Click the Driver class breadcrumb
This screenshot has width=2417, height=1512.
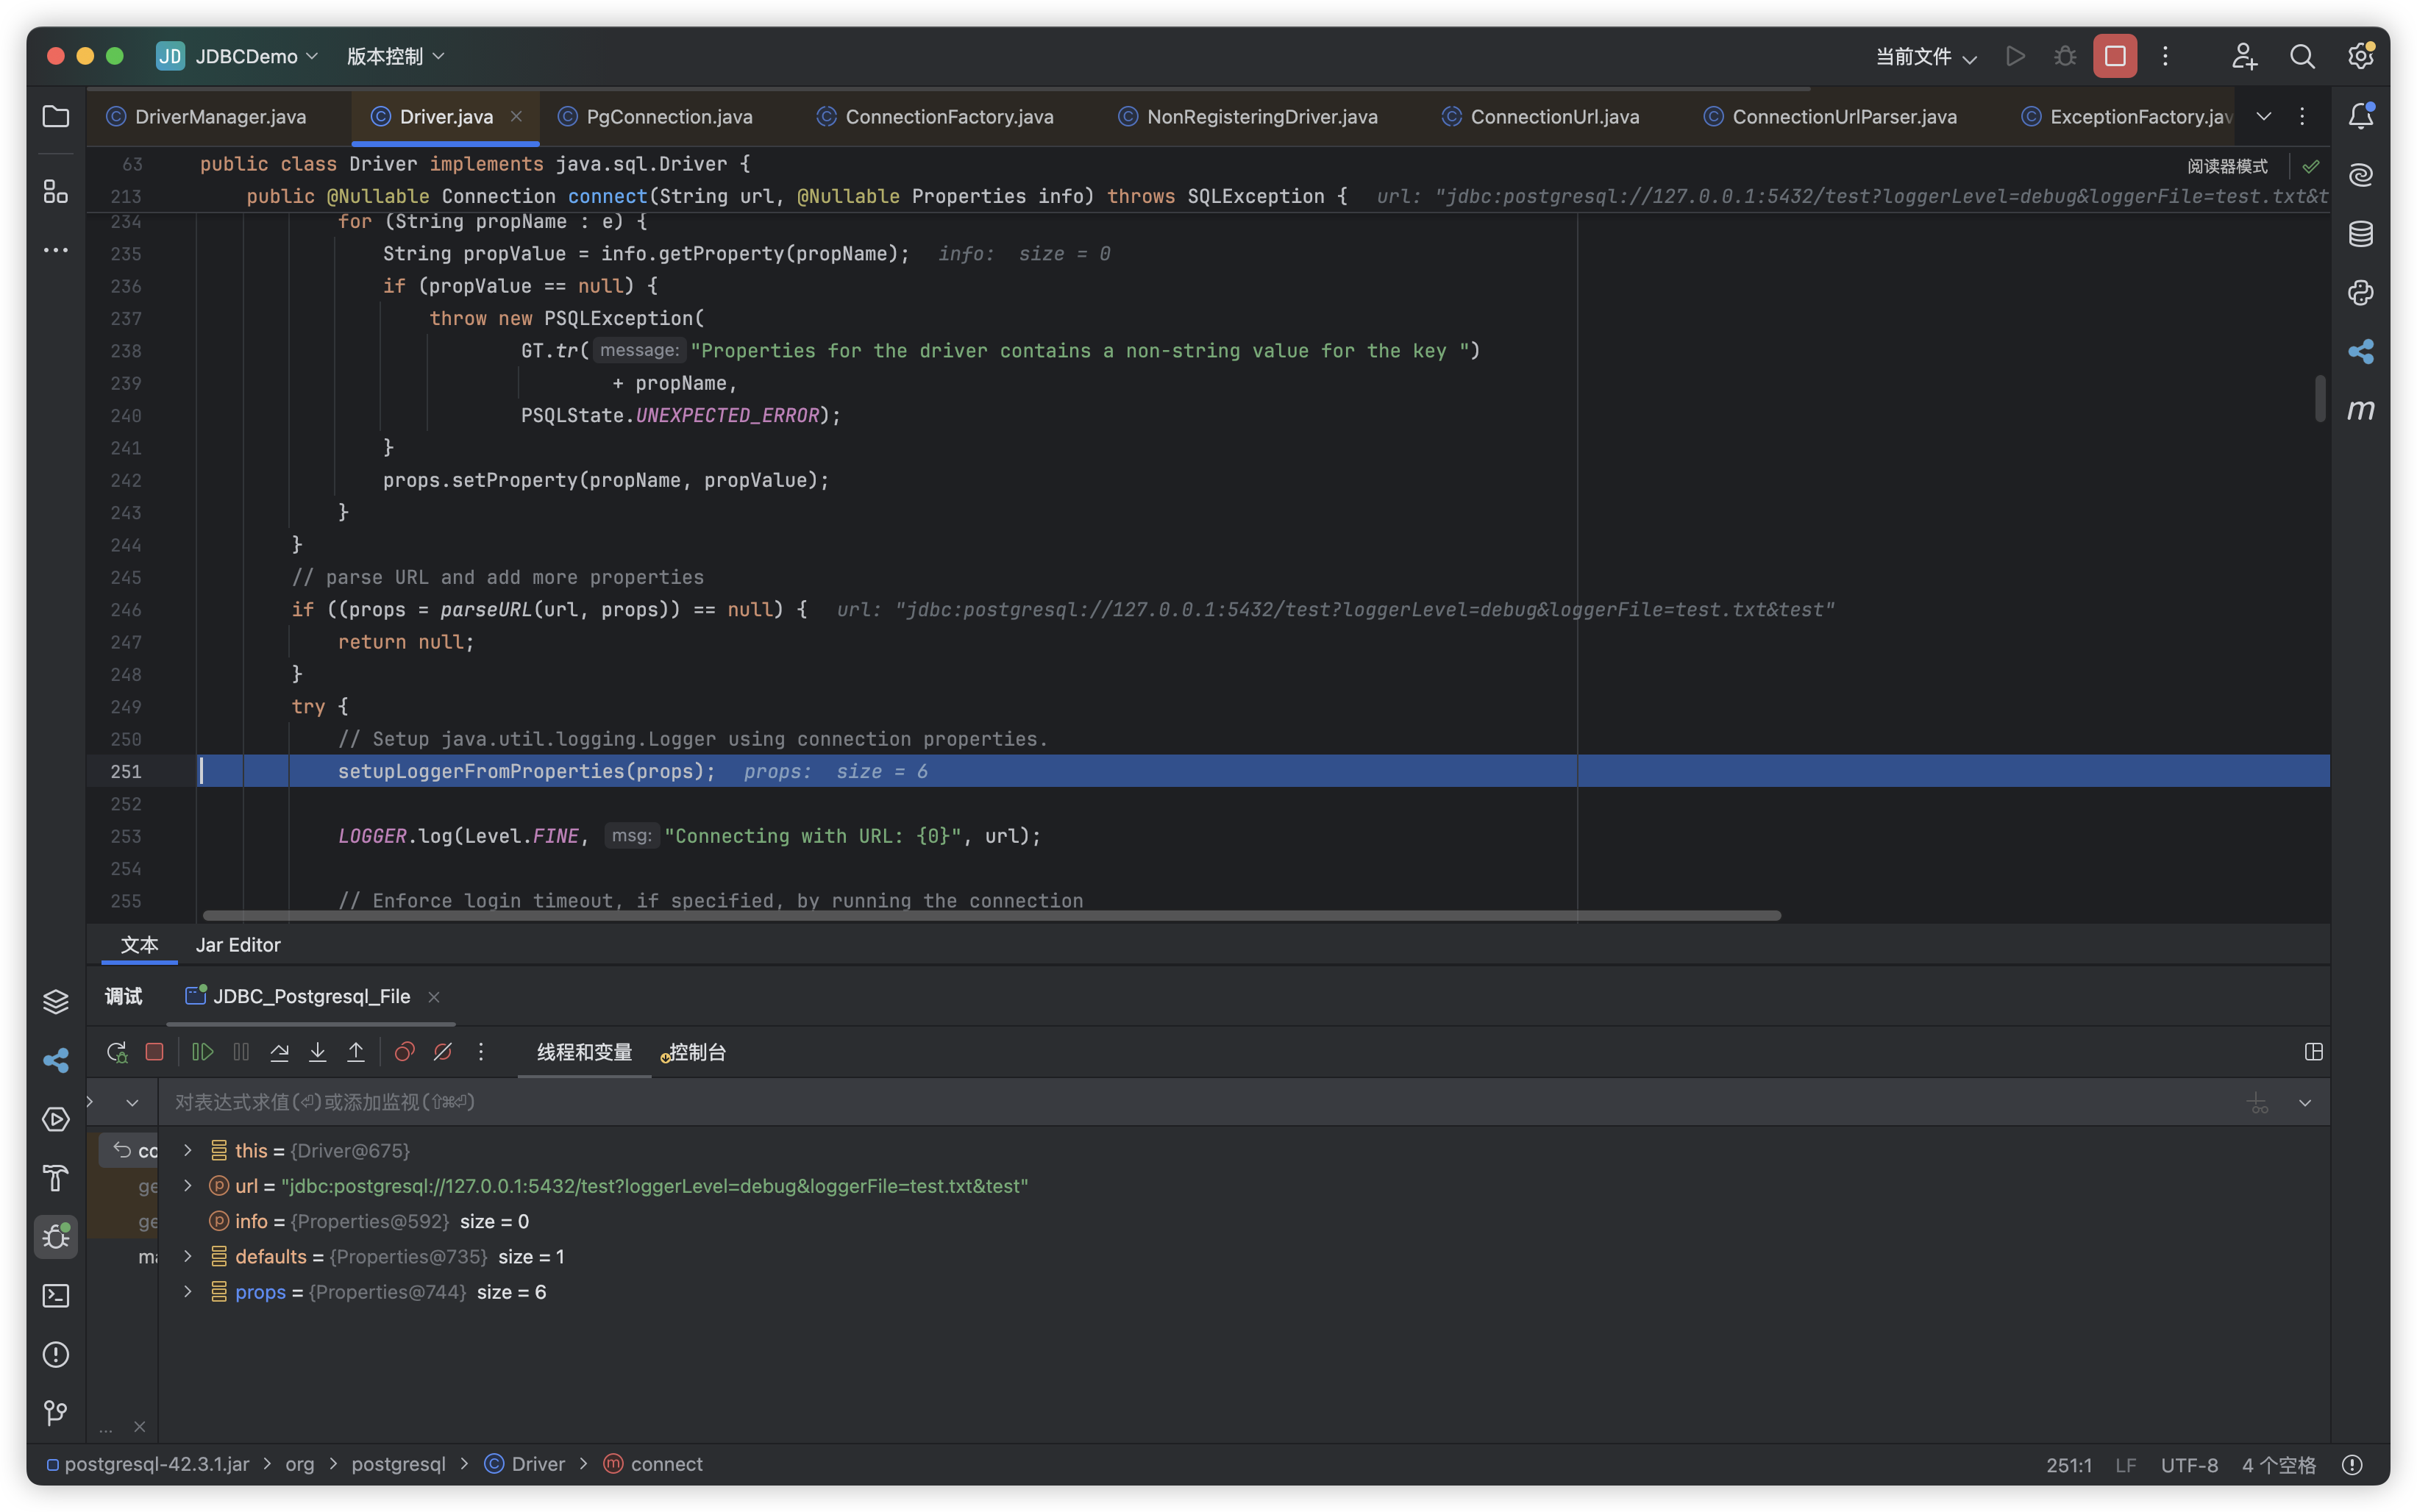(x=525, y=1464)
